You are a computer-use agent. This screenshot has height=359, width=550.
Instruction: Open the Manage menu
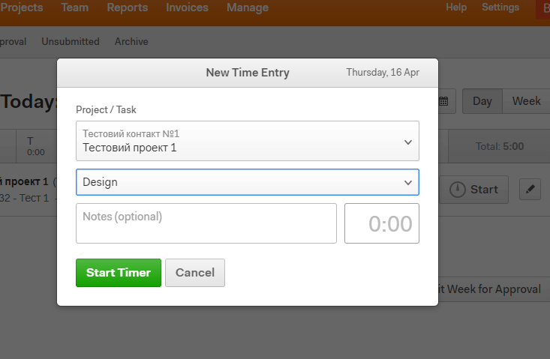248,7
